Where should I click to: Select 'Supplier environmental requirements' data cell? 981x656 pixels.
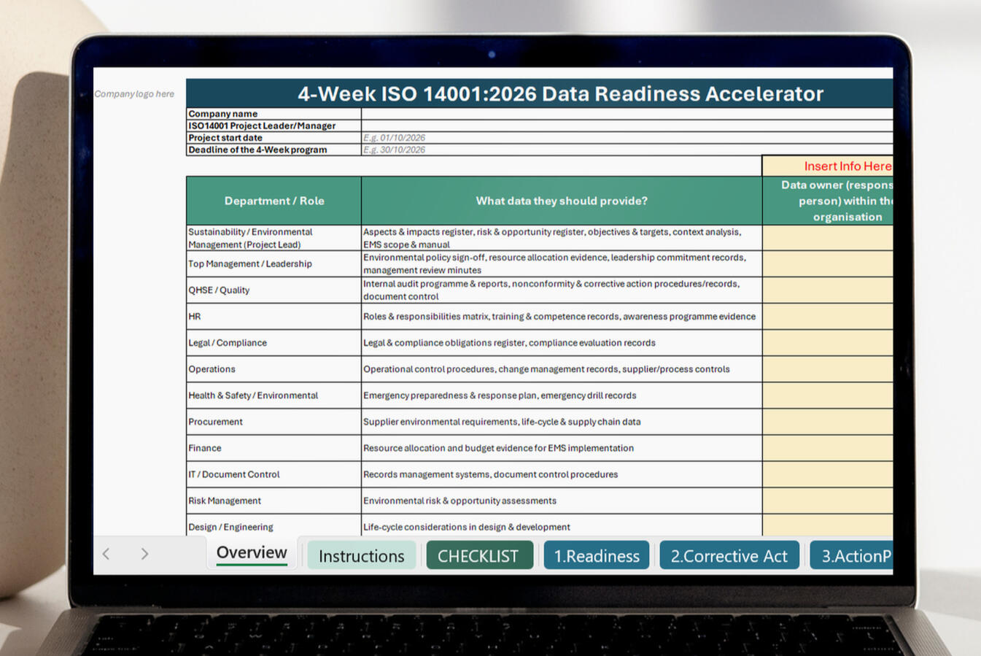[562, 422]
